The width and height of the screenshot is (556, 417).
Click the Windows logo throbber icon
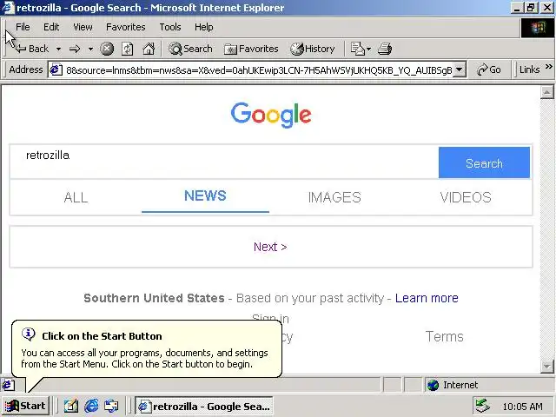pos(538,28)
